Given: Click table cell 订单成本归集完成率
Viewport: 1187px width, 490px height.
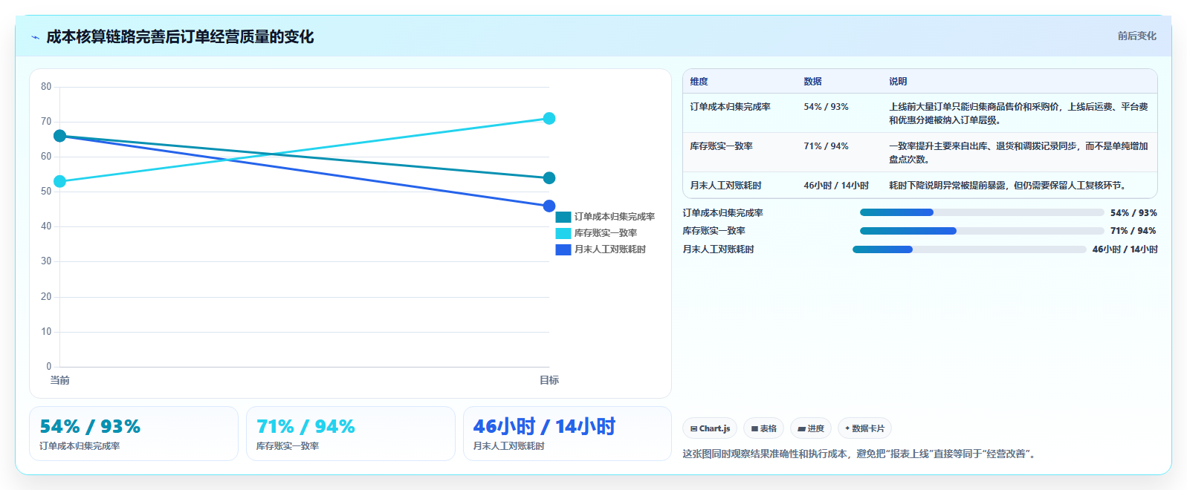Looking at the screenshot, I should 730,107.
